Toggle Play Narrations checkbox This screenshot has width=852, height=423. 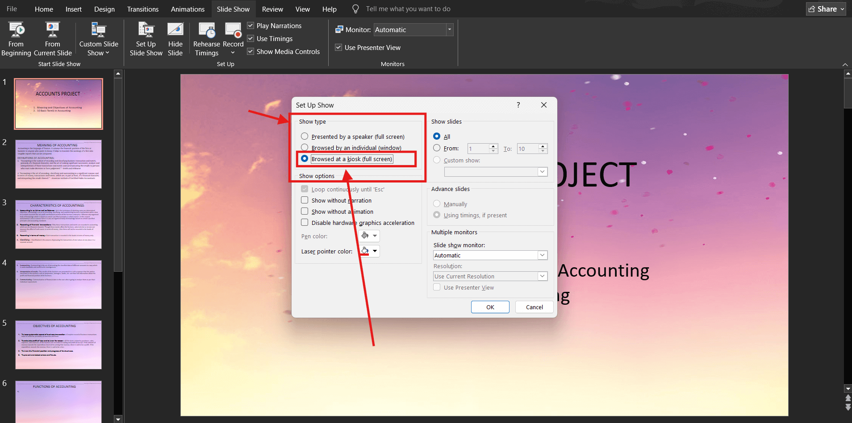[x=251, y=26]
